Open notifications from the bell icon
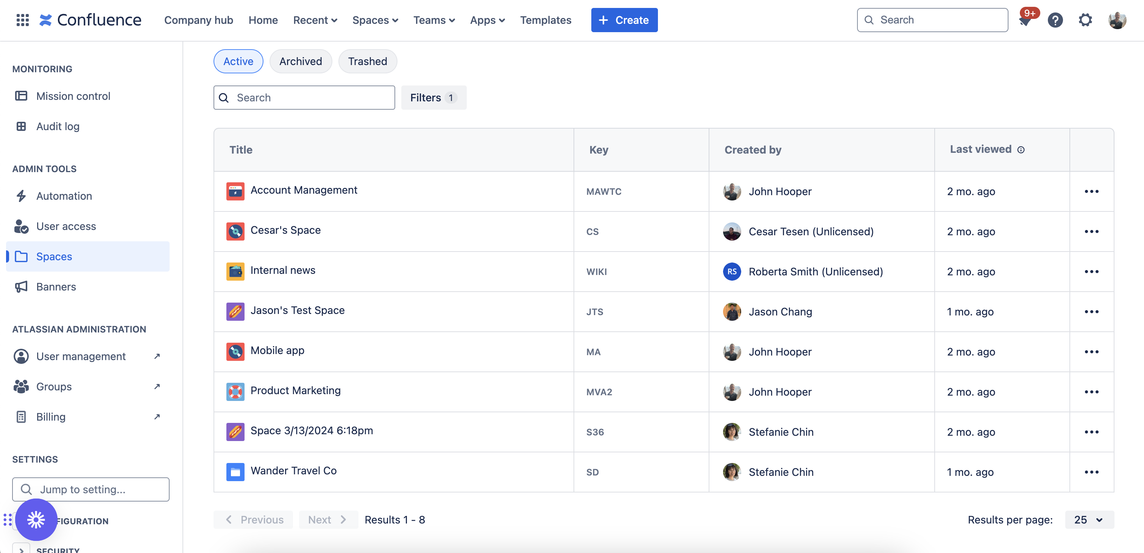 pyautogui.click(x=1025, y=20)
